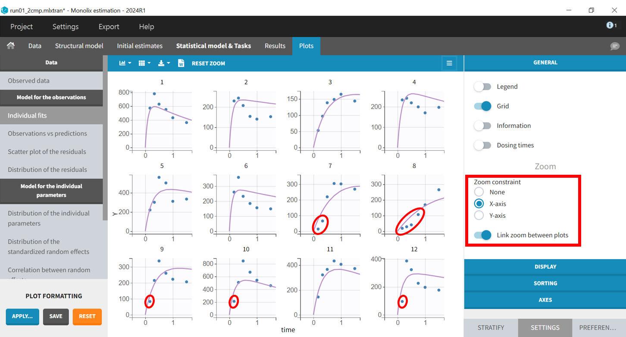The height and width of the screenshot is (337, 626).
Task: Click the orange RESET button
Action: [87, 316]
